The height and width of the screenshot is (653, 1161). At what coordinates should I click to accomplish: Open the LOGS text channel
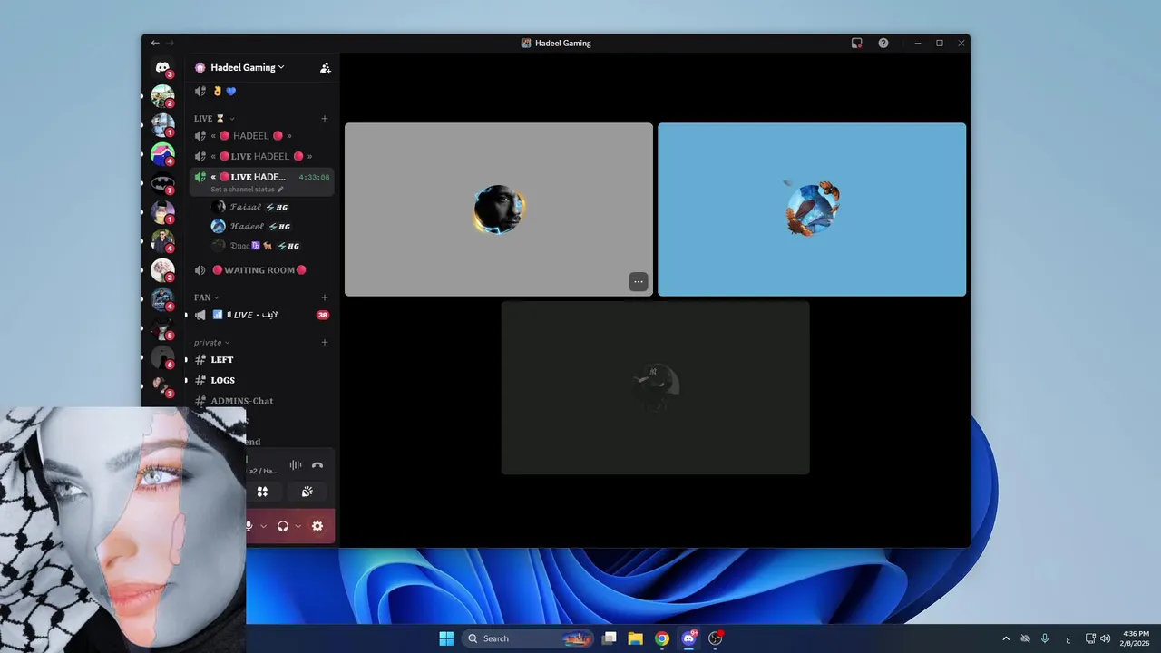[261, 381]
